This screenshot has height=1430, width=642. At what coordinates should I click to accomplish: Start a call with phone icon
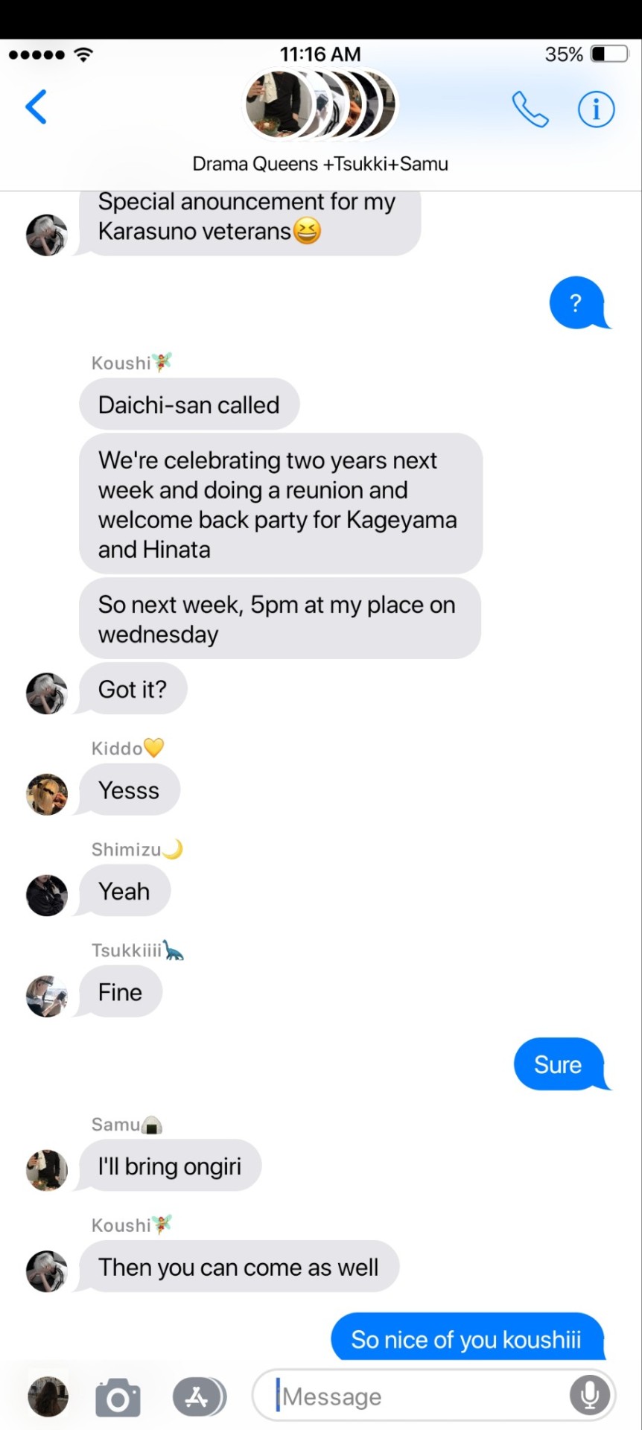point(530,109)
